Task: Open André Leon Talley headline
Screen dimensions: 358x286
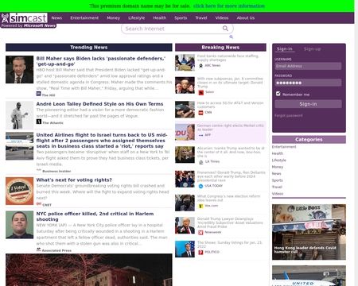Action: tap(99, 104)
